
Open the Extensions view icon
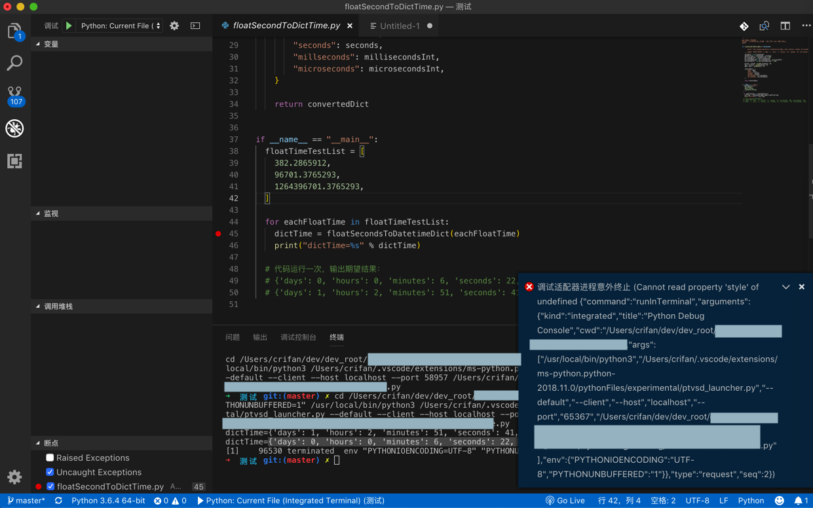(14, 161)
